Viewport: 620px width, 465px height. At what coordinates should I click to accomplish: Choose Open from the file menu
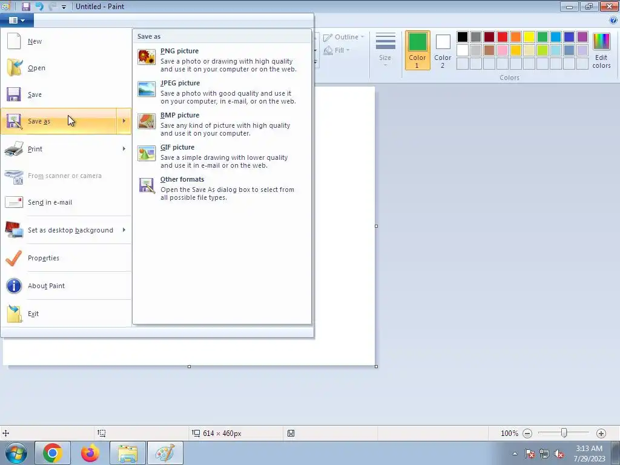66,68
